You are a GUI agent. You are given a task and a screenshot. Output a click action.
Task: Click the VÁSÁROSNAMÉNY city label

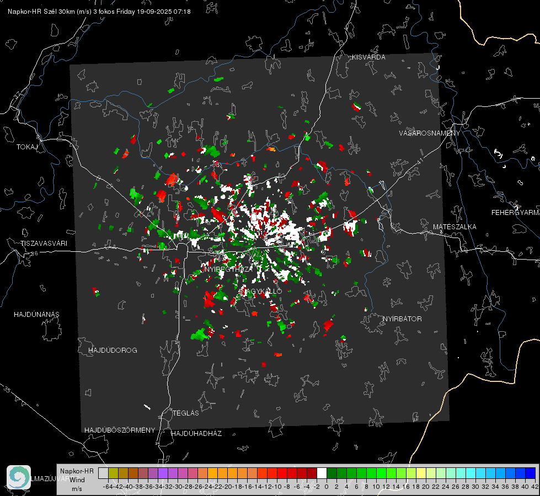(430, 133)
